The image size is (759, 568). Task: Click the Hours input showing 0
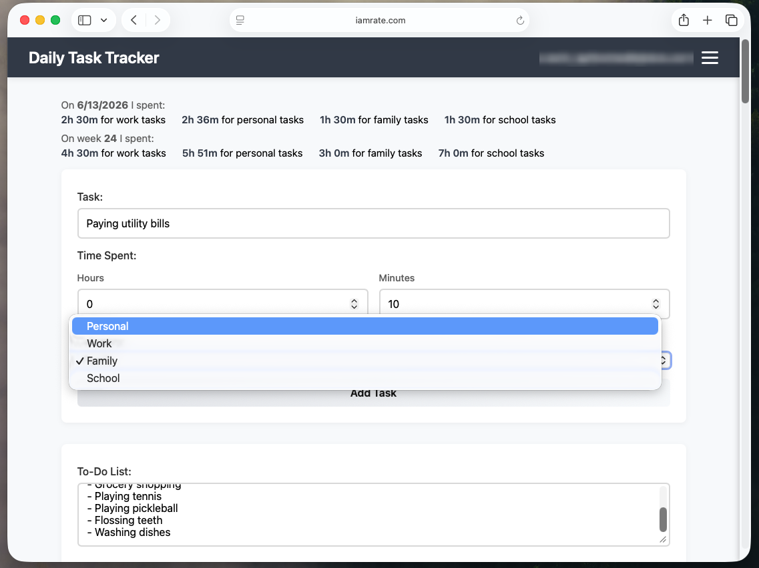(x=222, y=303)
